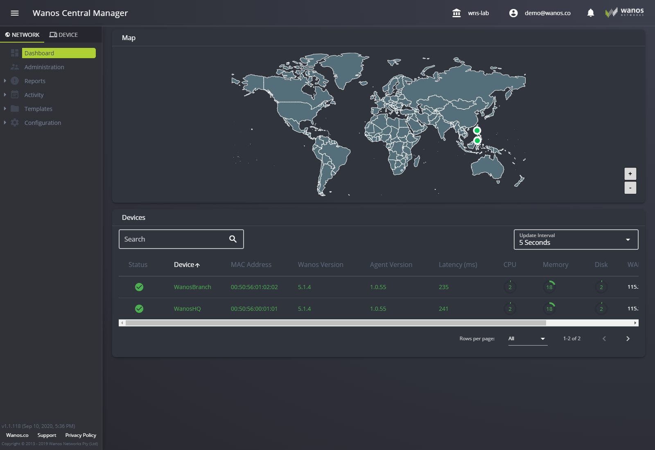Expand the Reports tree item
This screenshot has width=655, height=450.
(5, 81)
